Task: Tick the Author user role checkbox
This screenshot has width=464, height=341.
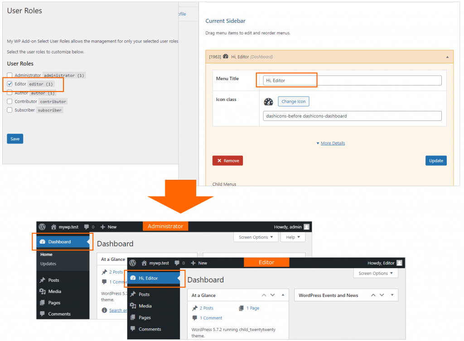Action: click(x=10, y=93)
